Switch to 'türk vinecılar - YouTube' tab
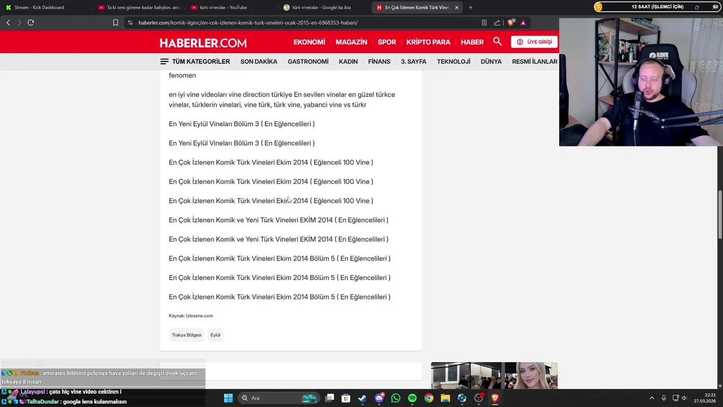This screenshot has width=723, height=407. tap(231, 7)
